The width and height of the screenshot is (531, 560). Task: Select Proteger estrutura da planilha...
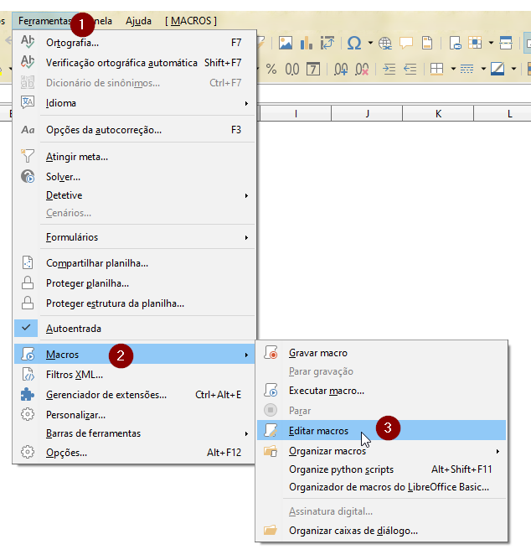point(135,303)
